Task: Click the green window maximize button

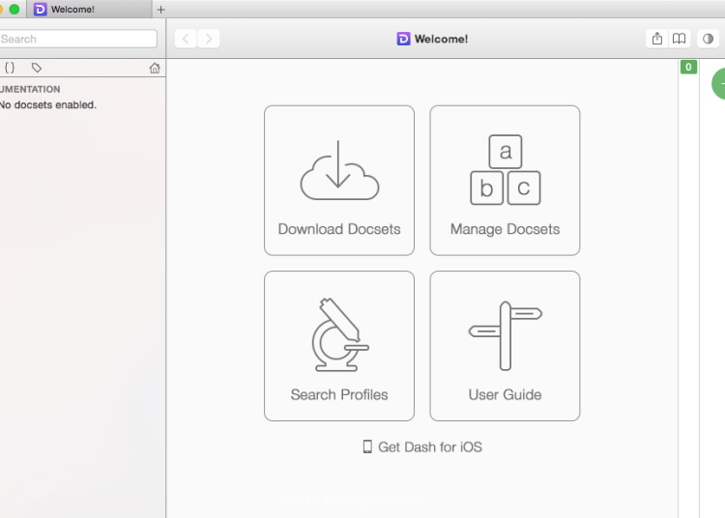Action: [14, 10]
